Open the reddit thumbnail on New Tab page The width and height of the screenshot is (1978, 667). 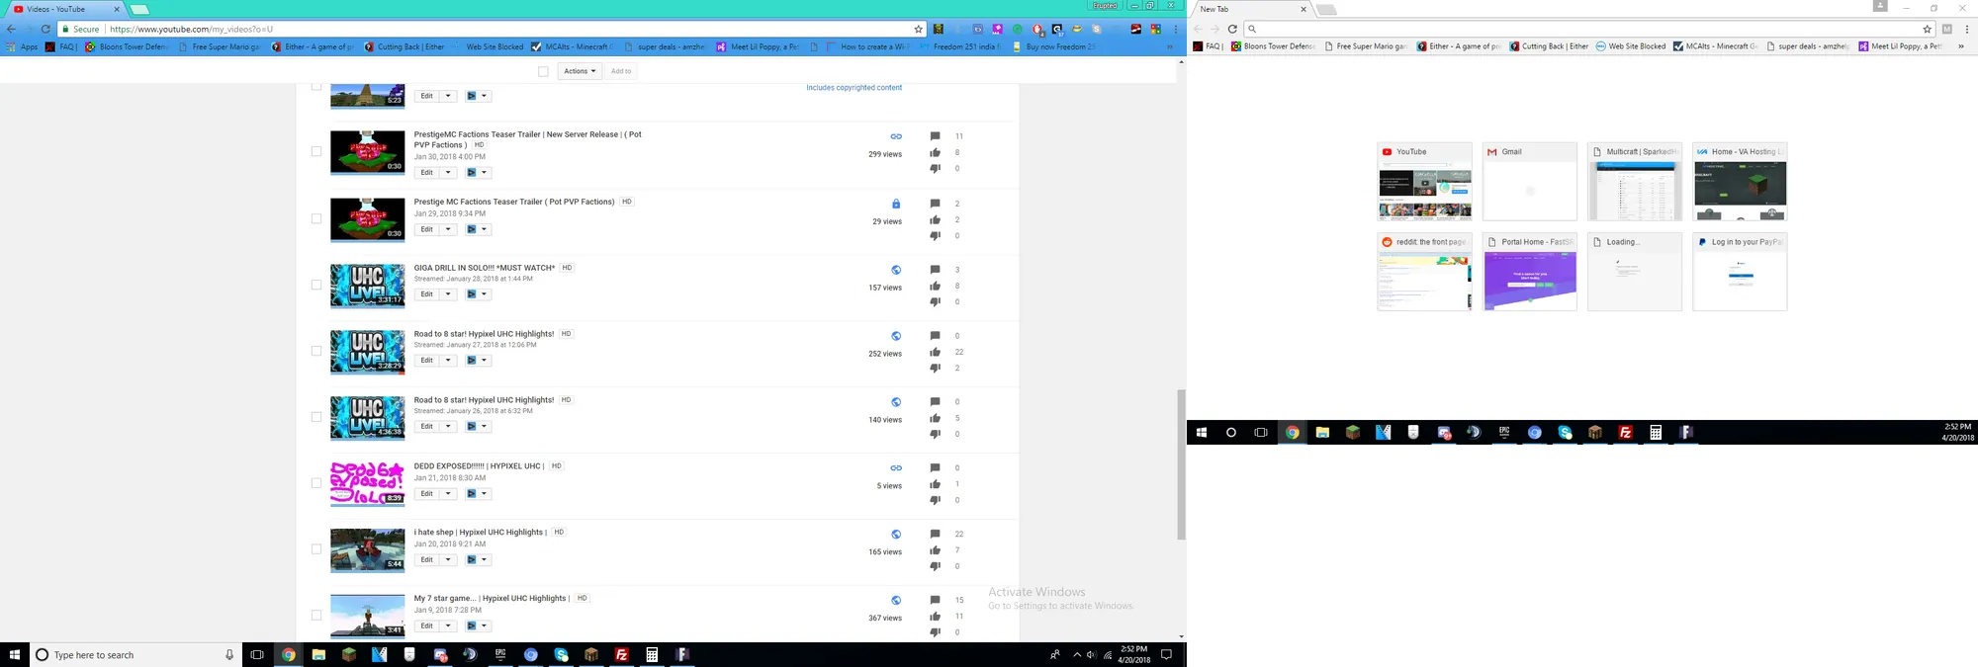tap(1424, 272)
